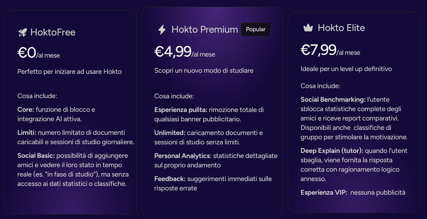Screen dimensions: 427x219
Task: Click the Esperienza VIP feature line
Action: point(353,193)
